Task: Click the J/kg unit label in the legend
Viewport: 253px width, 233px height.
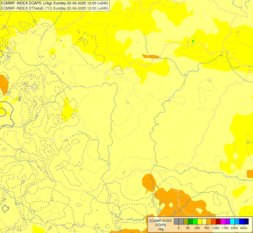Action: (160, 229)
